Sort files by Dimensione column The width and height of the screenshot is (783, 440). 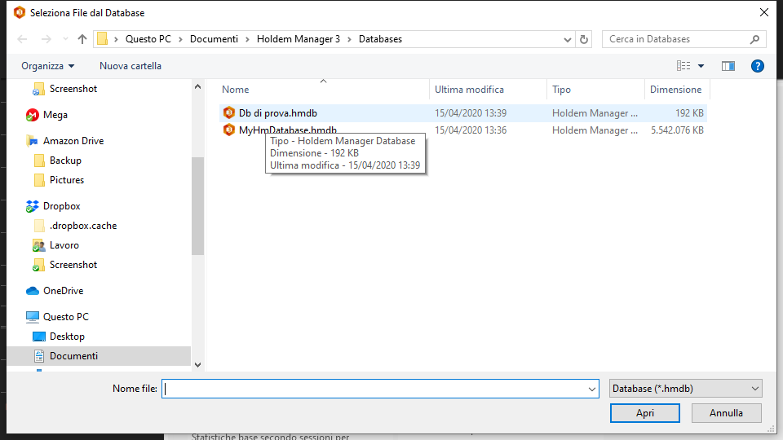[677, 90]
